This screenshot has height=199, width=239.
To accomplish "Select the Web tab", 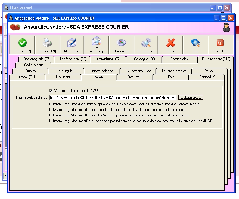I will coord(99,77).
